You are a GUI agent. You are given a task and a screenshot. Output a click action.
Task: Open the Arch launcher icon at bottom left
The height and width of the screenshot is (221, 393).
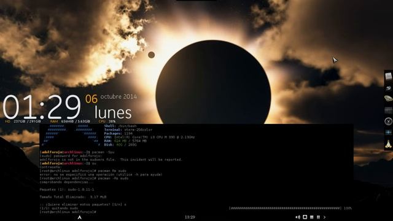(79, 217)
